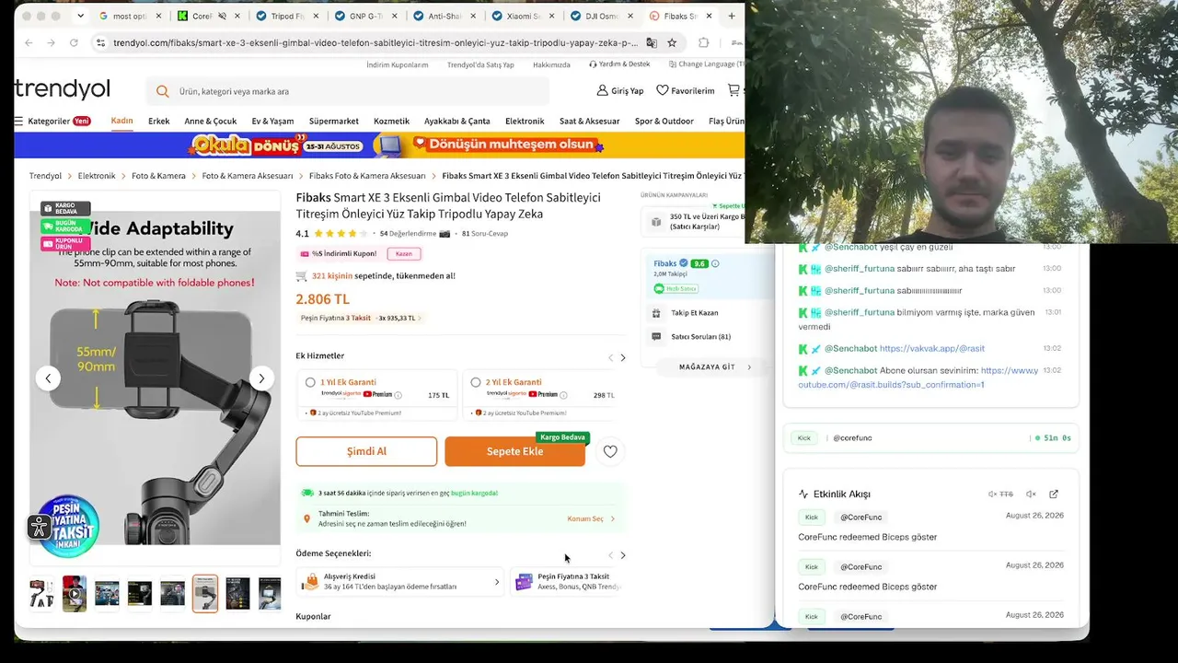Viewport: 1178px width, 663px height.
Task: Open the shopping cart icon in header
Action: pos(733,90)
